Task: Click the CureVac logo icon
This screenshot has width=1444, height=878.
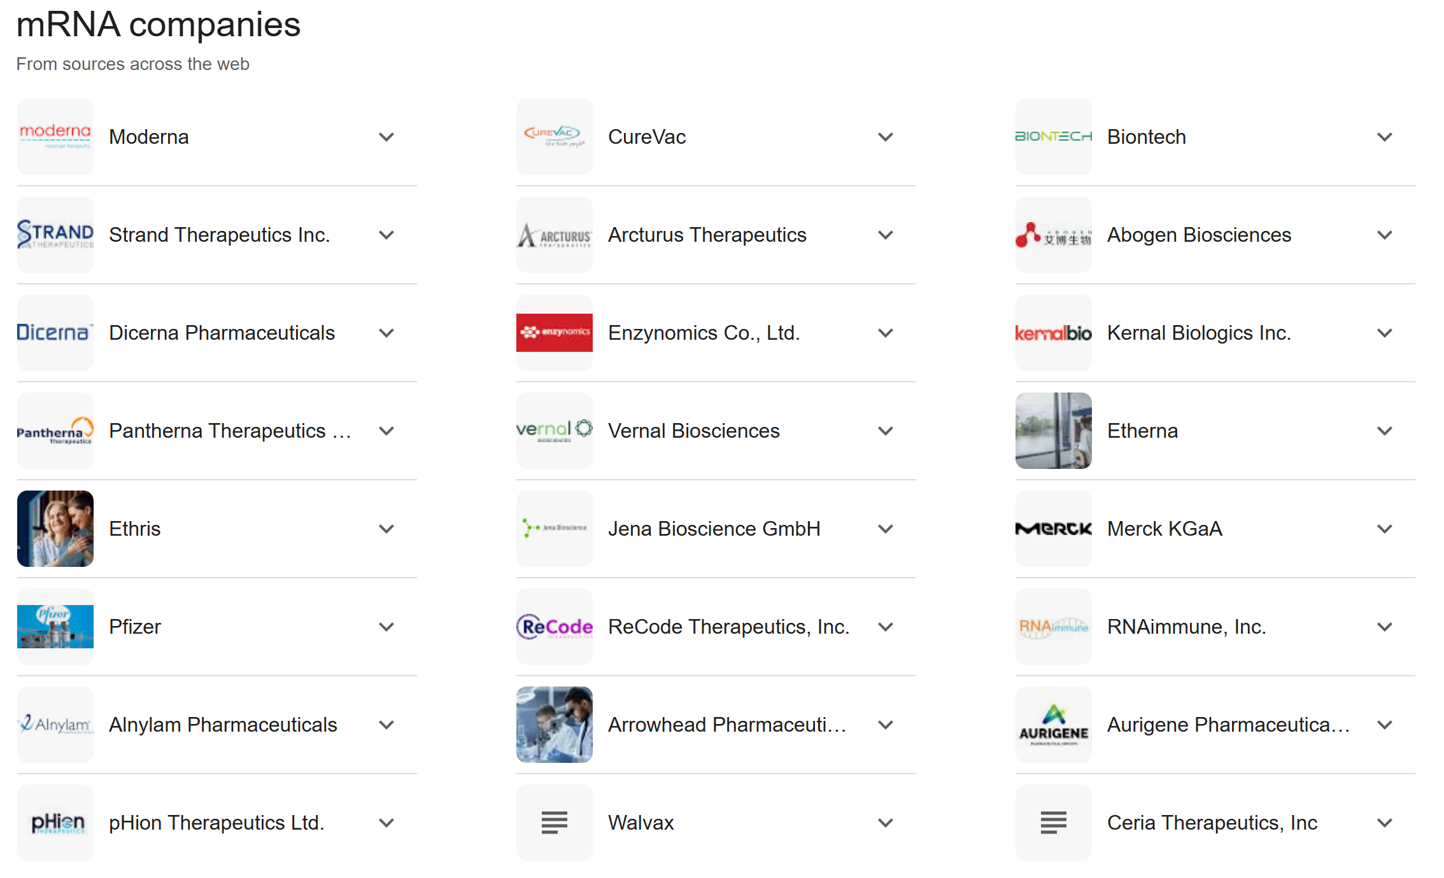Action: tap(554, 137)
